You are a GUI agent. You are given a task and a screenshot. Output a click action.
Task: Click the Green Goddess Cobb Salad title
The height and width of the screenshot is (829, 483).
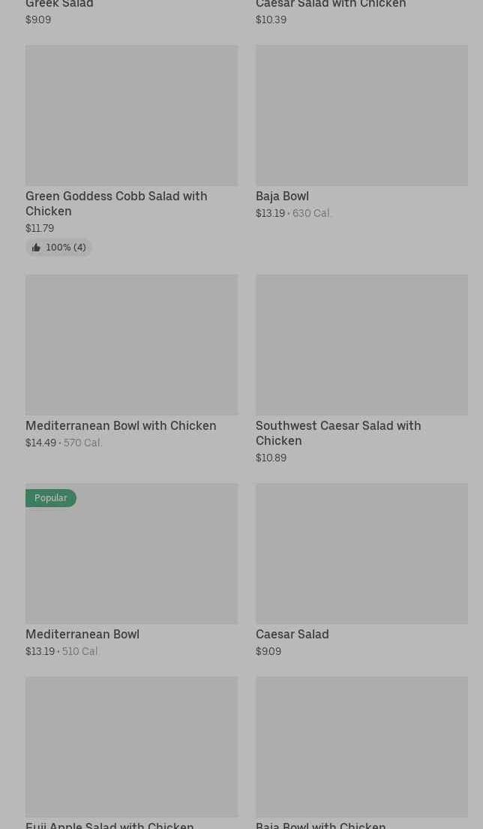[116, 203]
